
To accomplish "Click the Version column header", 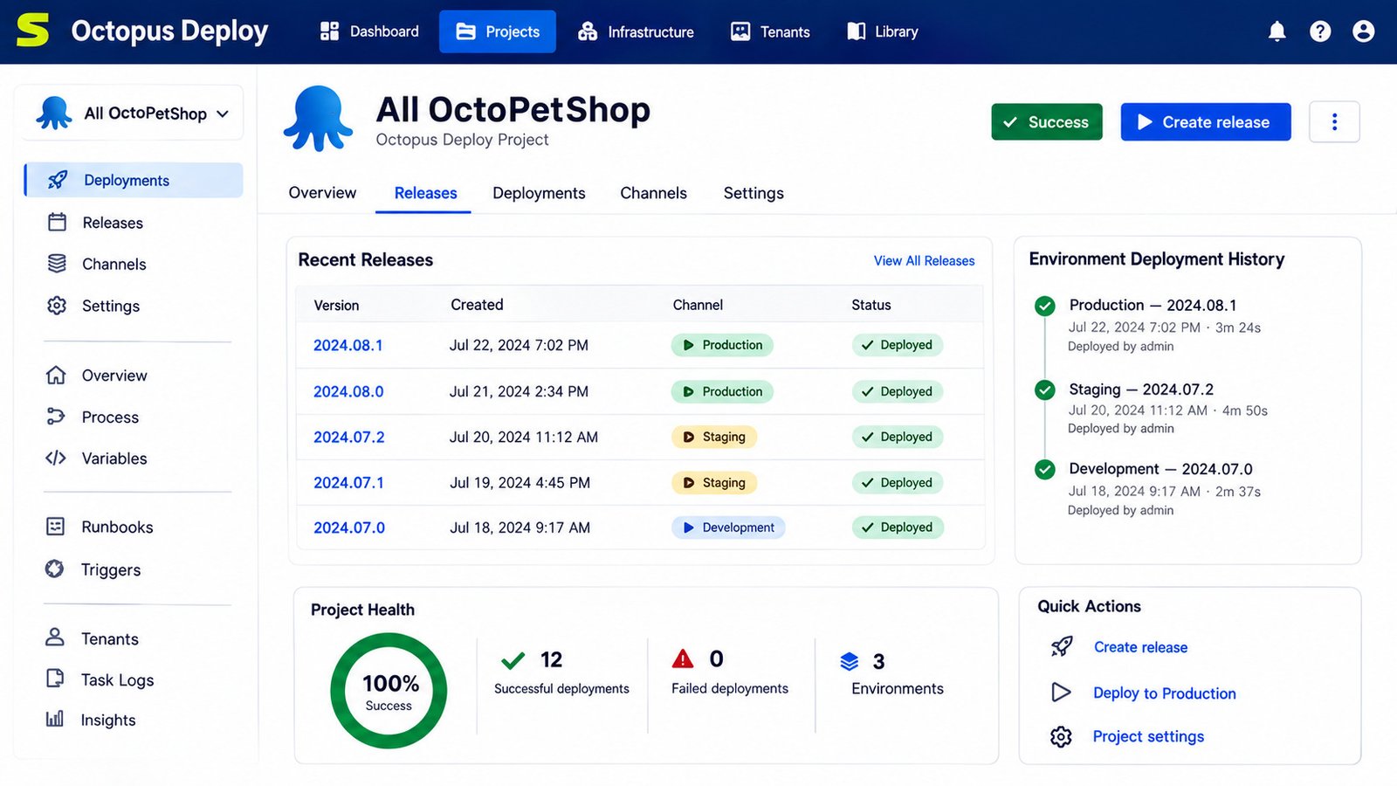I will coord(336,305).
